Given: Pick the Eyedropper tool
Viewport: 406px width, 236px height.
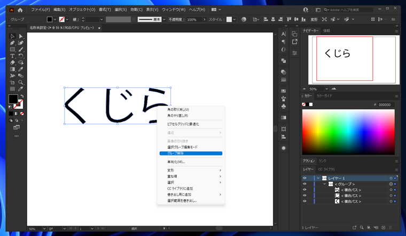Looking at the screenshot, I should tap(21, 69).
